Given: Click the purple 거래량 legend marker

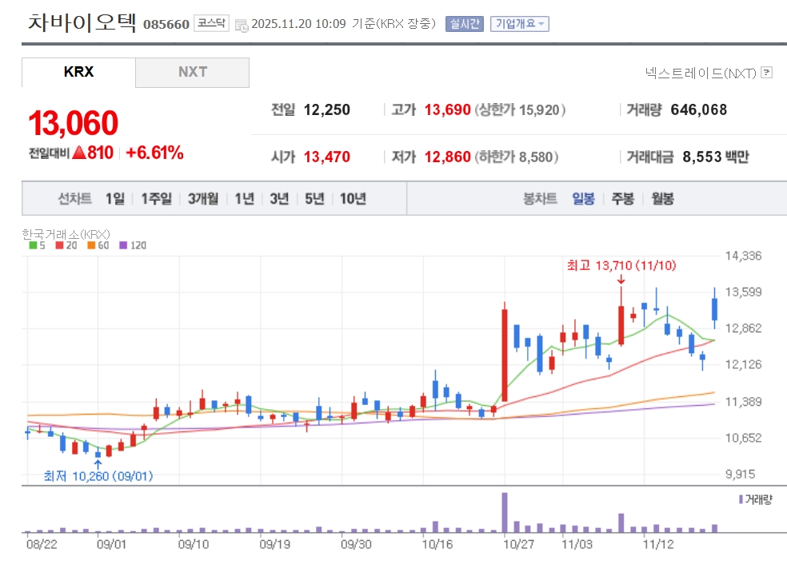Looking at the screenshot, I should point(741,499).
